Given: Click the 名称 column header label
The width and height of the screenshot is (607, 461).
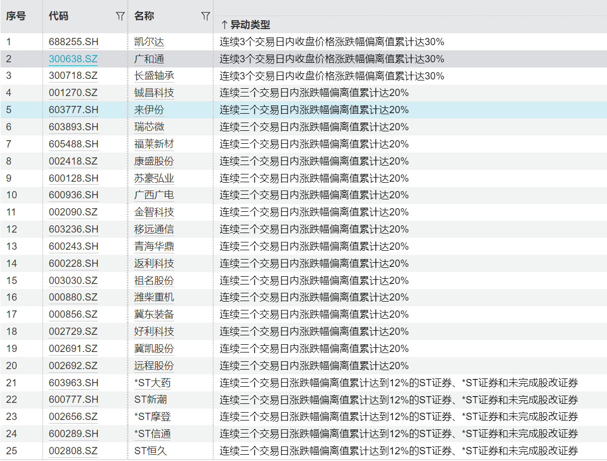Looking at the screenshot, I should pos(144,16).
